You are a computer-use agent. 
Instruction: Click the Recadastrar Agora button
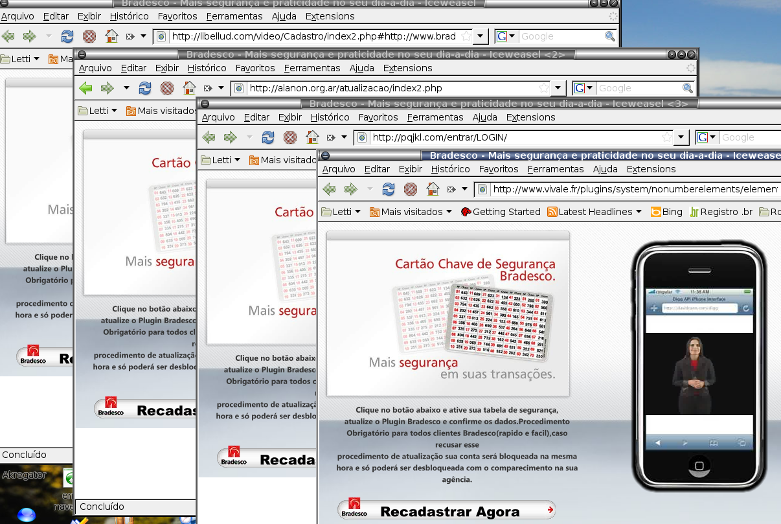[446, 510]
